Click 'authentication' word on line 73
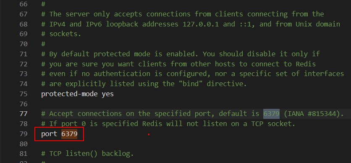351x163 pixels. [122, 74]
